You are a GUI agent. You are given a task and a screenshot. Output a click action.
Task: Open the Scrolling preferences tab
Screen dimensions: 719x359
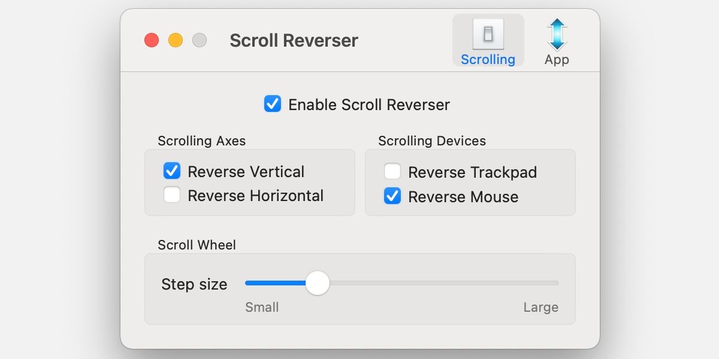pos(488,41)
